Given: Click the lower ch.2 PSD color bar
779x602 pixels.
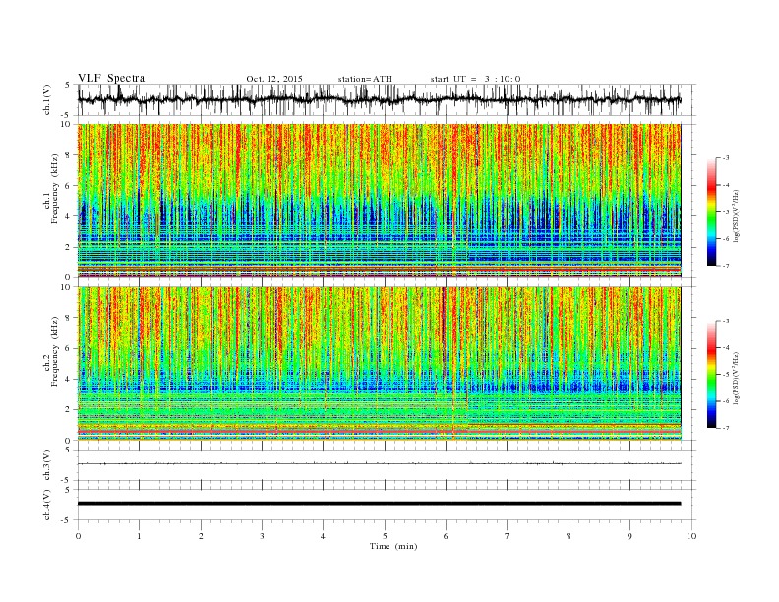Looking at the screenshot, I should click(711, 374).
